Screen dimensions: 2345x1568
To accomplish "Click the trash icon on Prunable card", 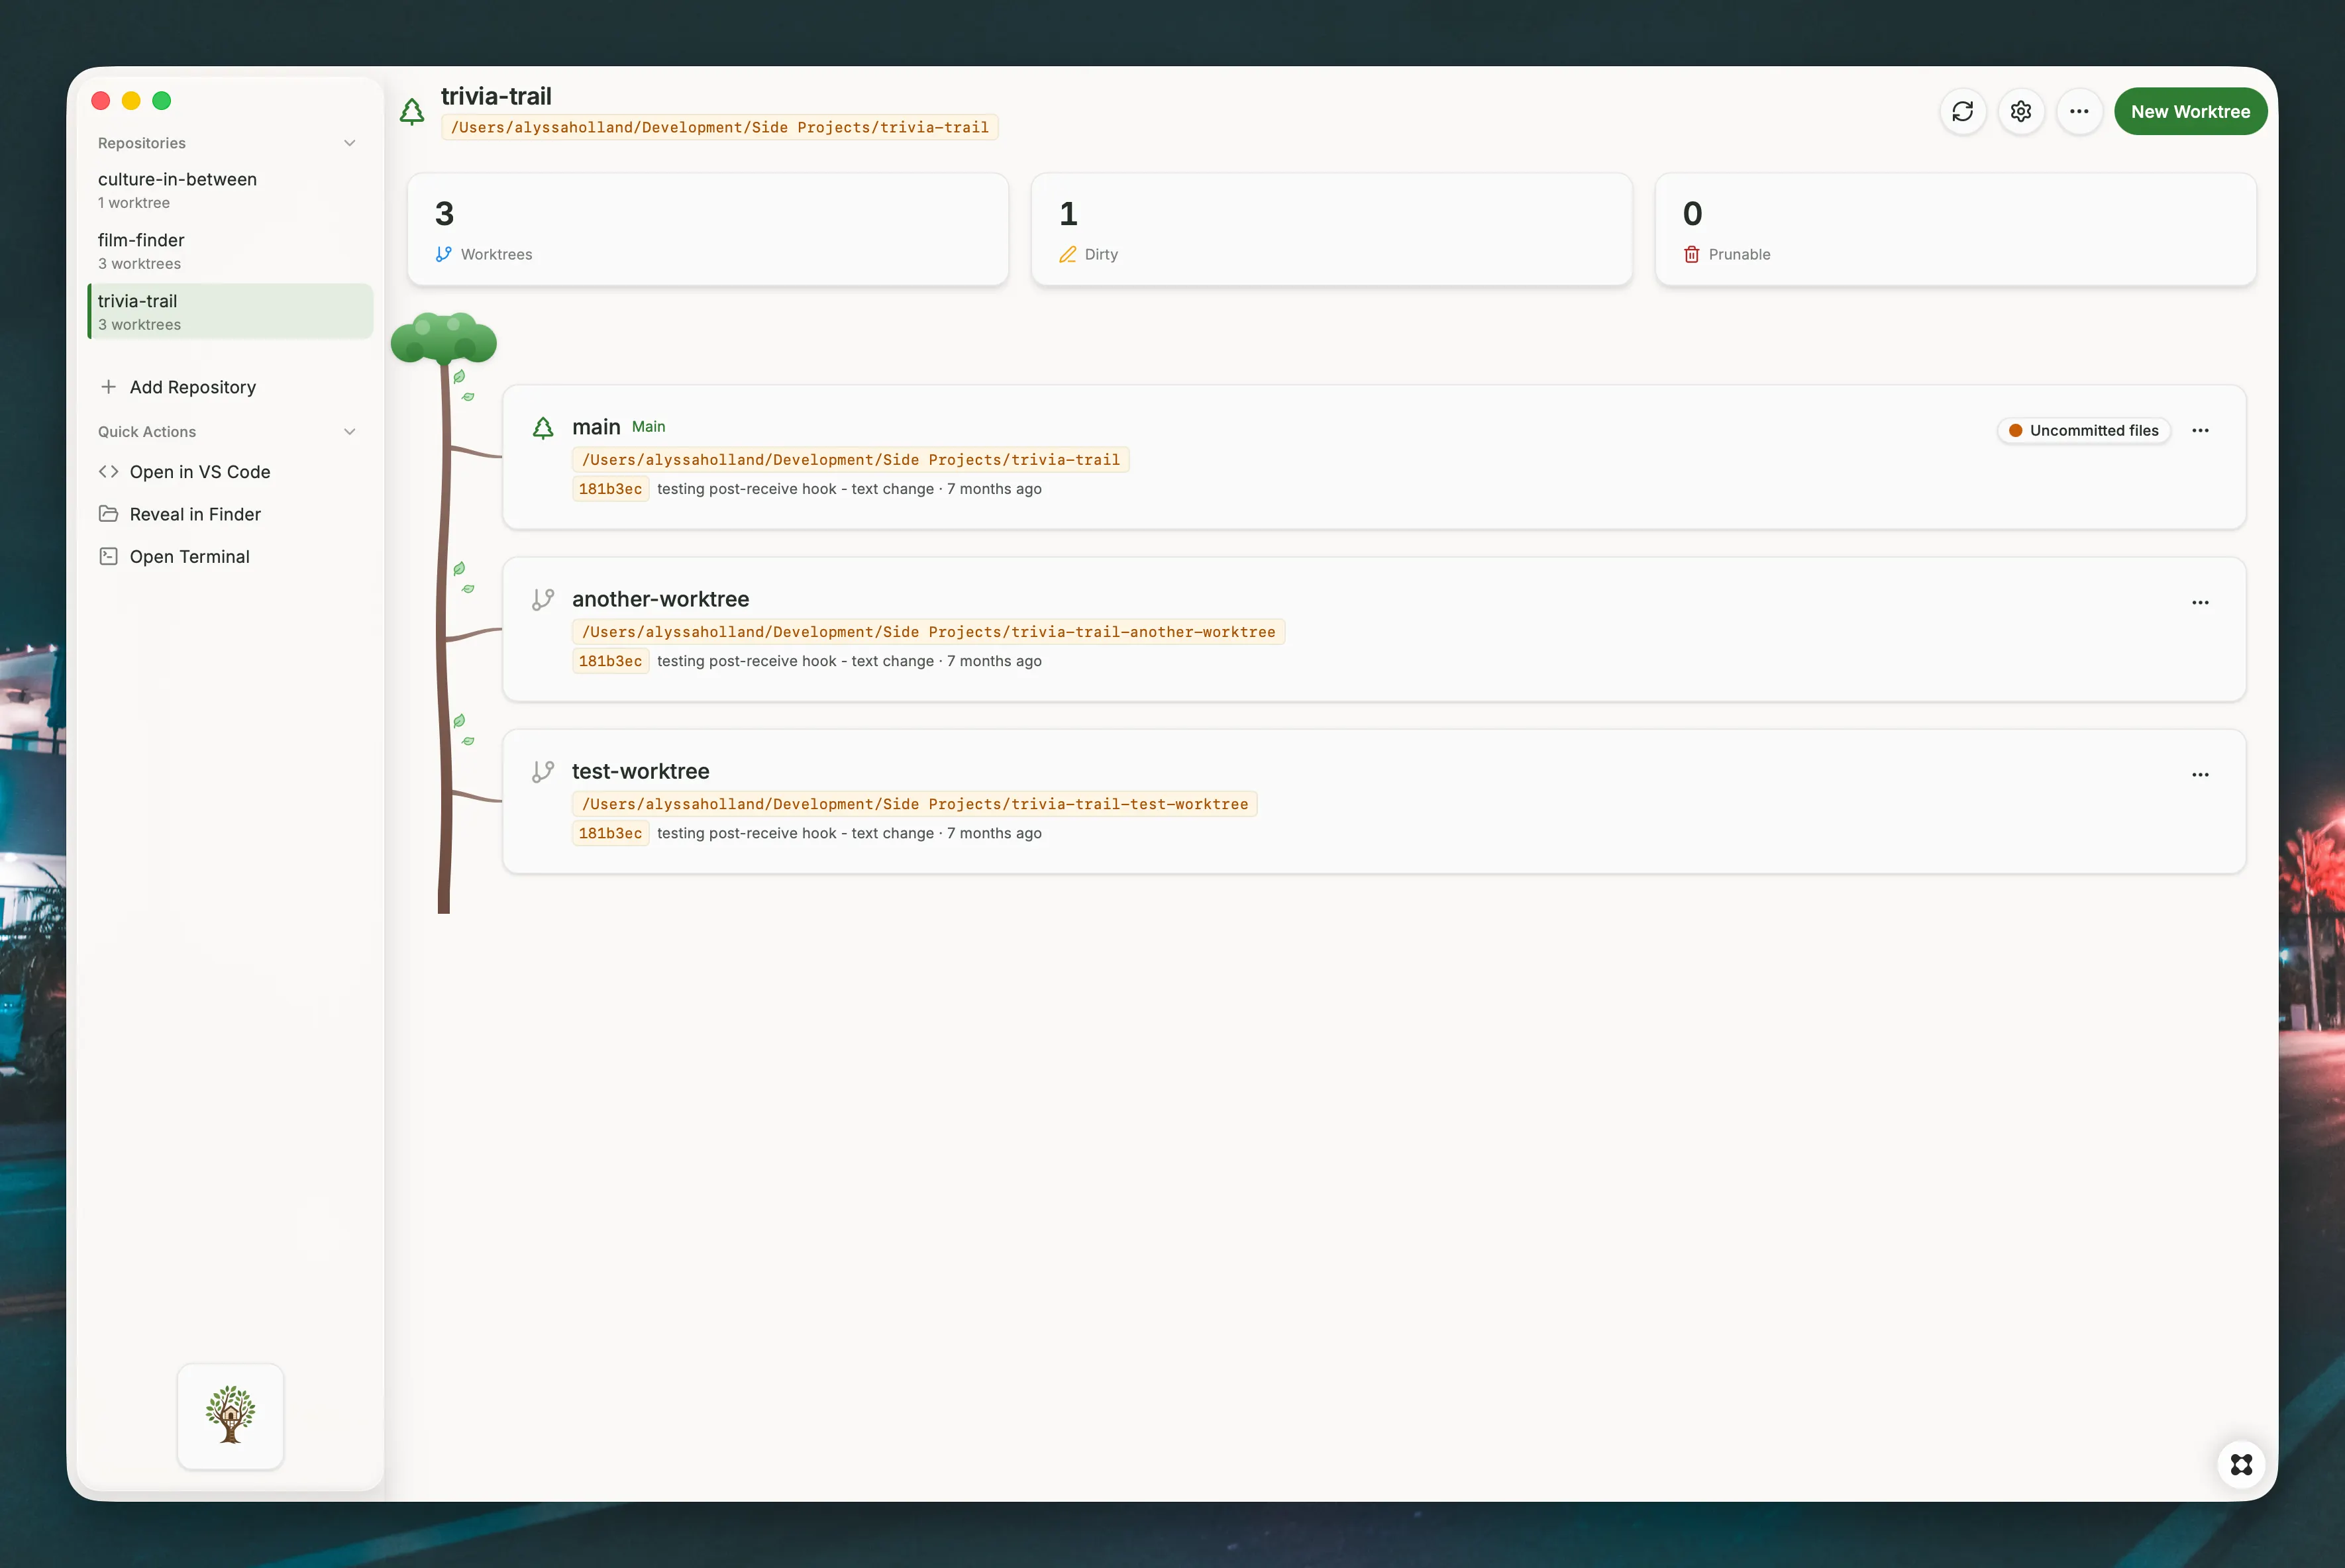I will point(1692,254).
